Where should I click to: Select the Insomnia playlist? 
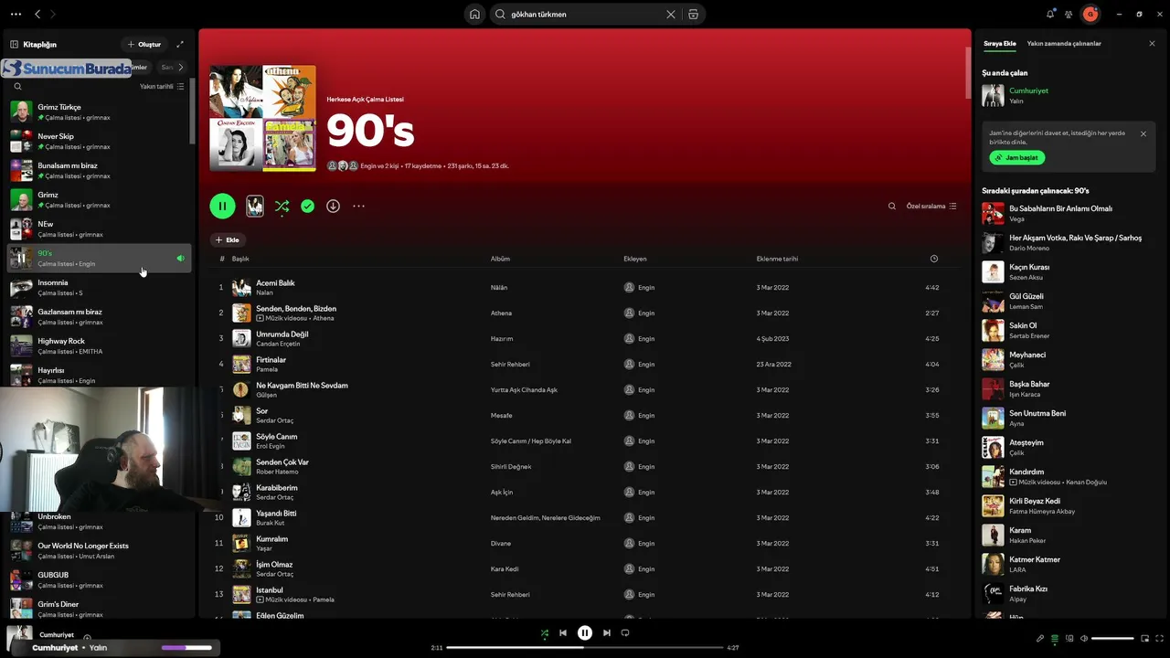tap(99, 287)
